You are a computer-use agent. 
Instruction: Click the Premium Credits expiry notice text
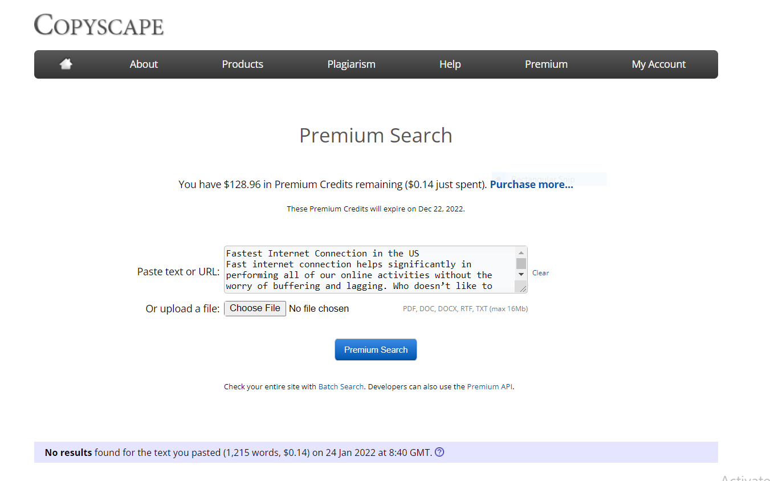pyautogui.click(x=376, y=209)
